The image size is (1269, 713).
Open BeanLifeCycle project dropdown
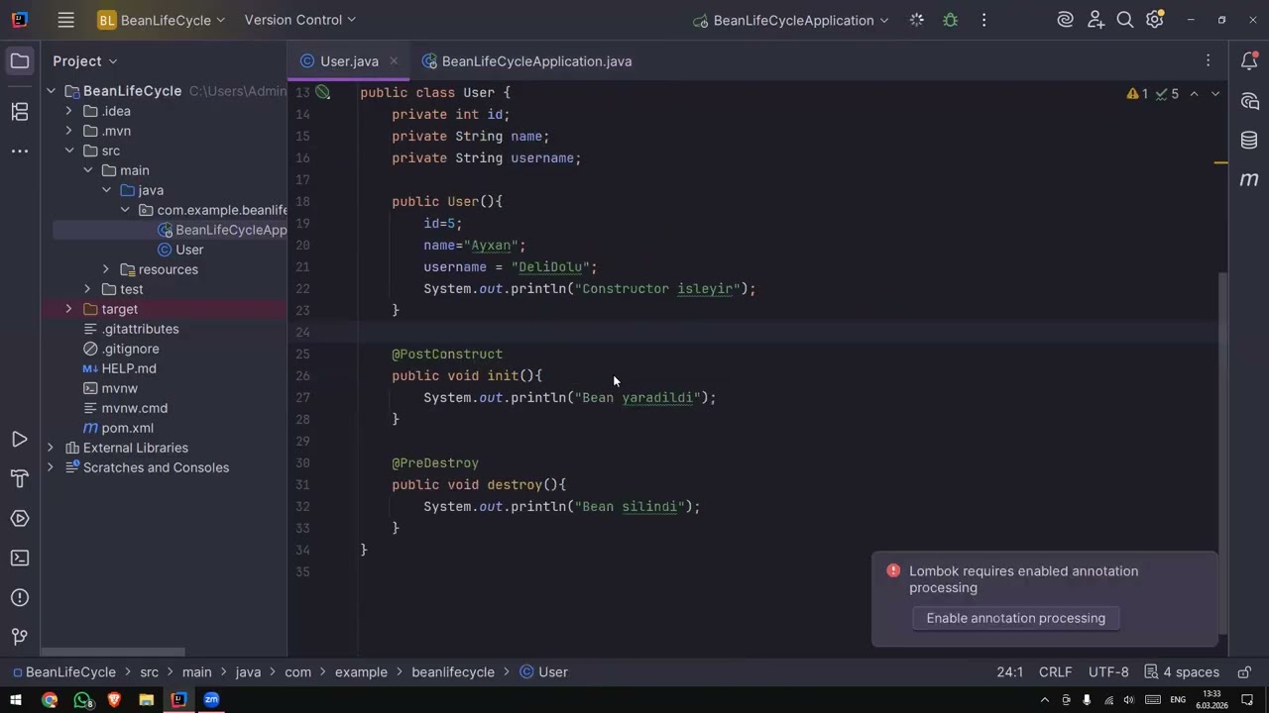click(x=162, y=20)
